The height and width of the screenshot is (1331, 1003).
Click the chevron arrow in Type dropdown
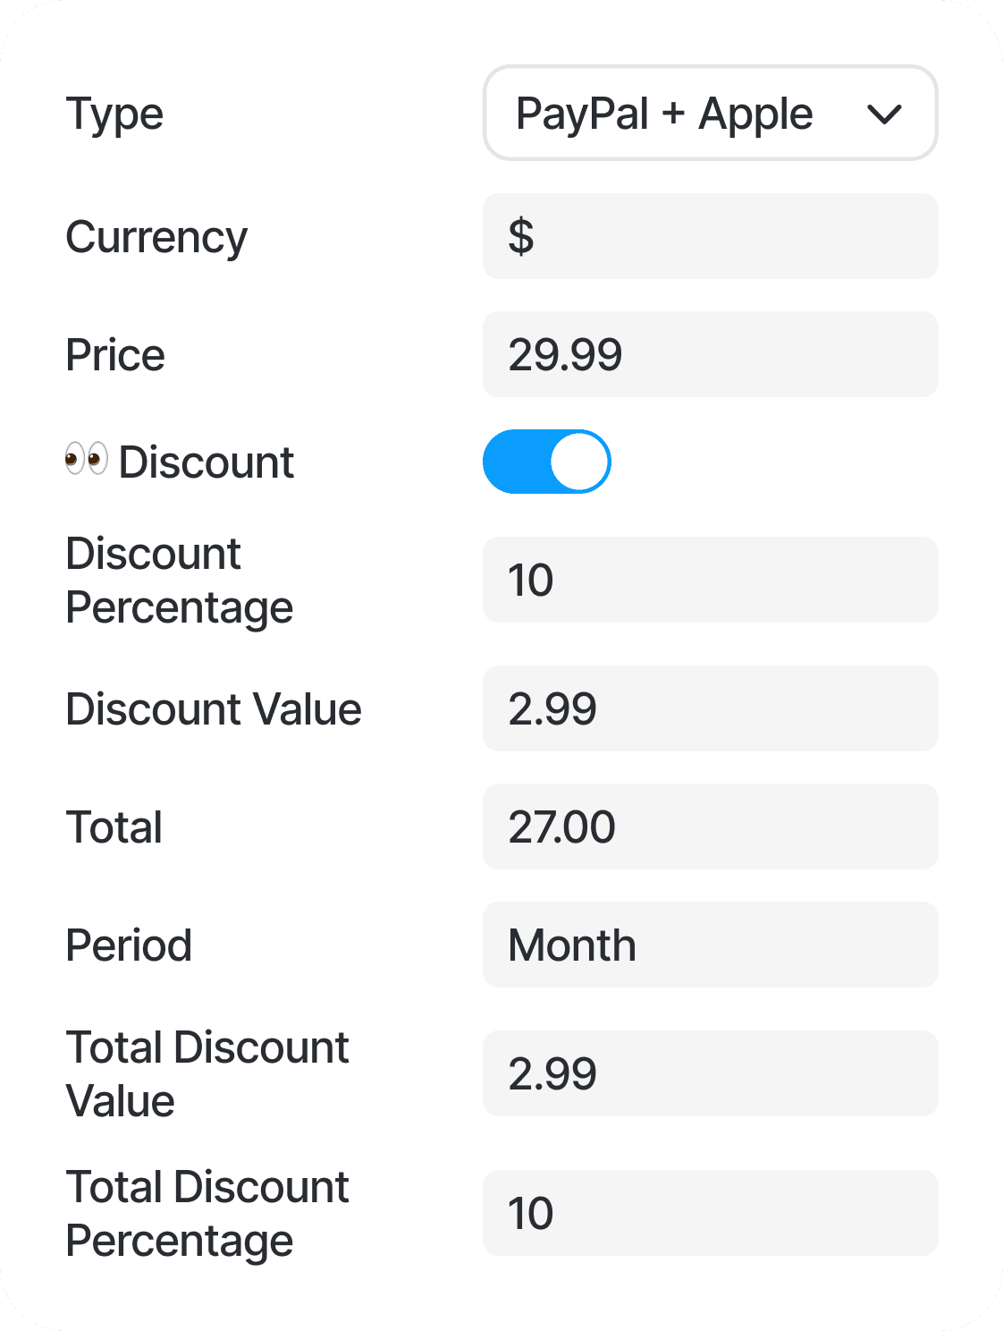pos(884,114)
